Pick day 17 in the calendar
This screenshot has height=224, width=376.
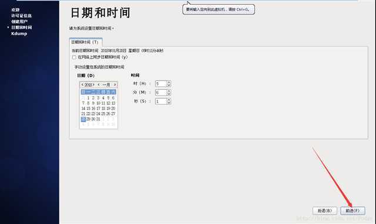pos(98,108)
